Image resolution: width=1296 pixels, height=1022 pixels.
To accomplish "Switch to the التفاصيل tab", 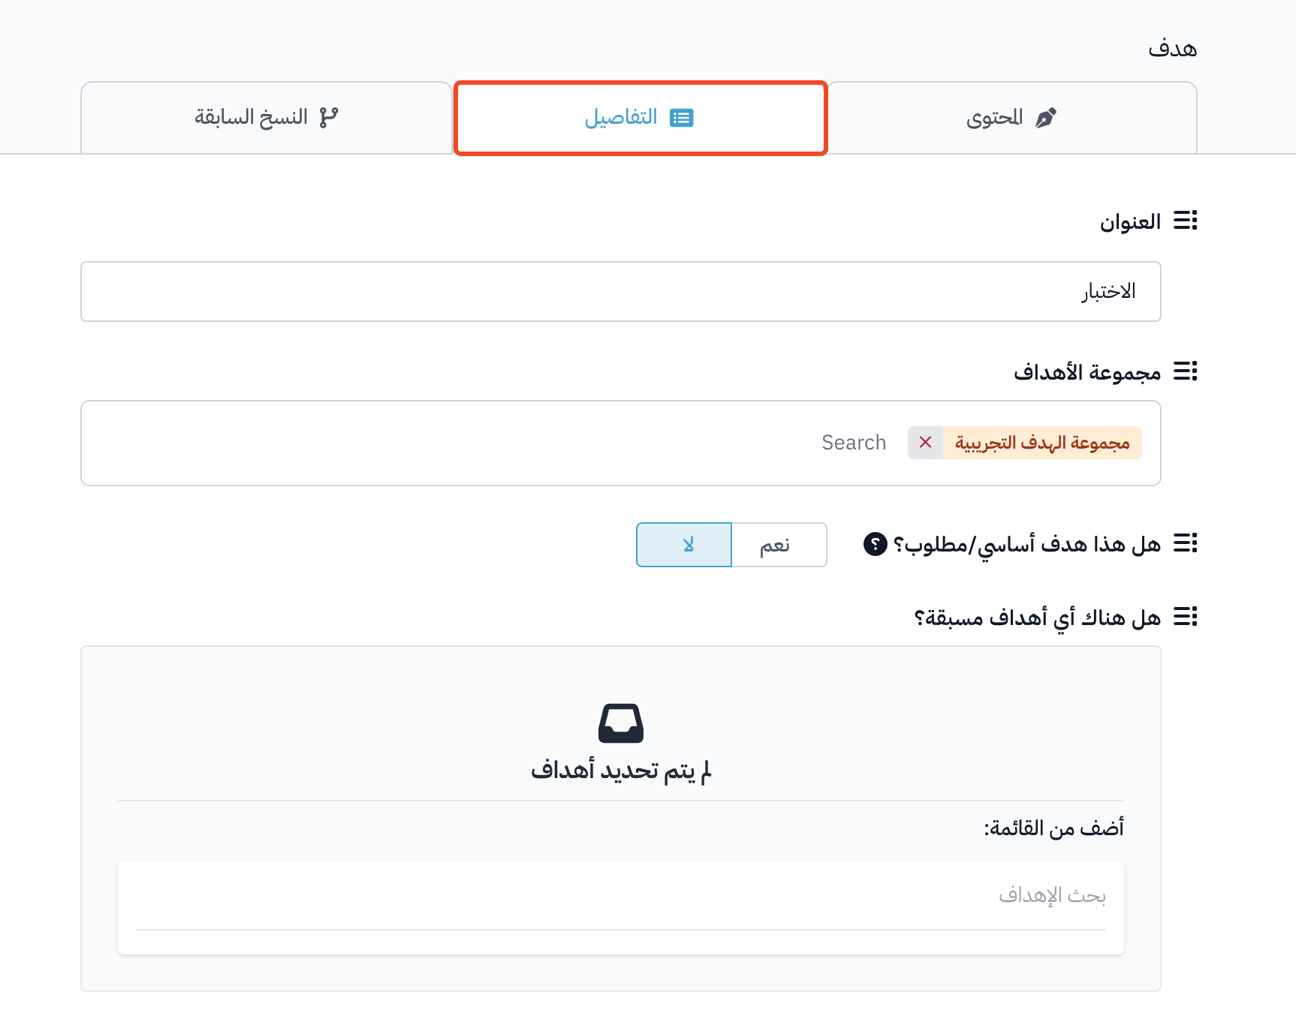I will (x=640, y=118).
